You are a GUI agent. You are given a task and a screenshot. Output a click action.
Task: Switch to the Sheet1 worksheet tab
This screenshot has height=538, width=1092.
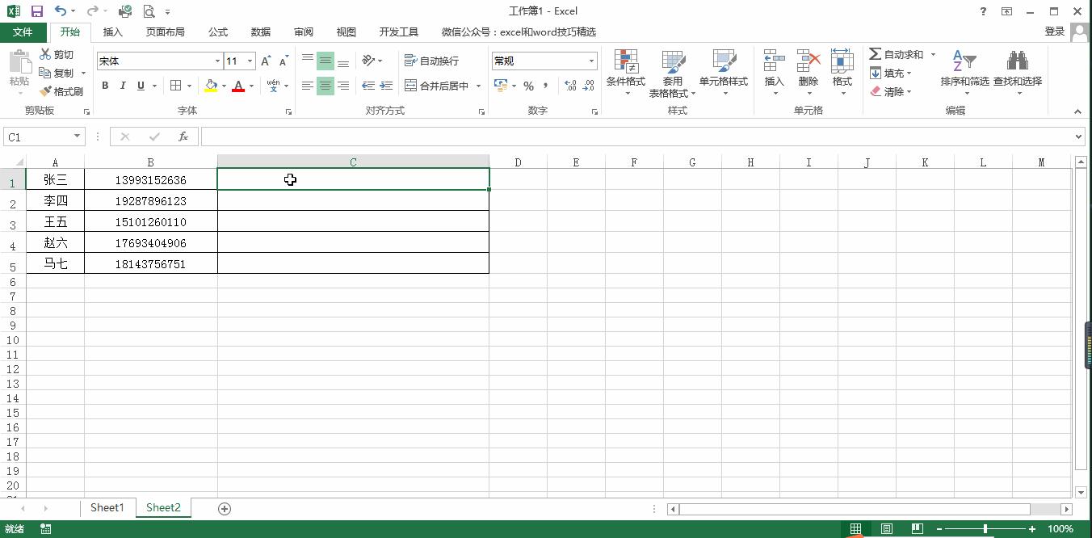107,507
